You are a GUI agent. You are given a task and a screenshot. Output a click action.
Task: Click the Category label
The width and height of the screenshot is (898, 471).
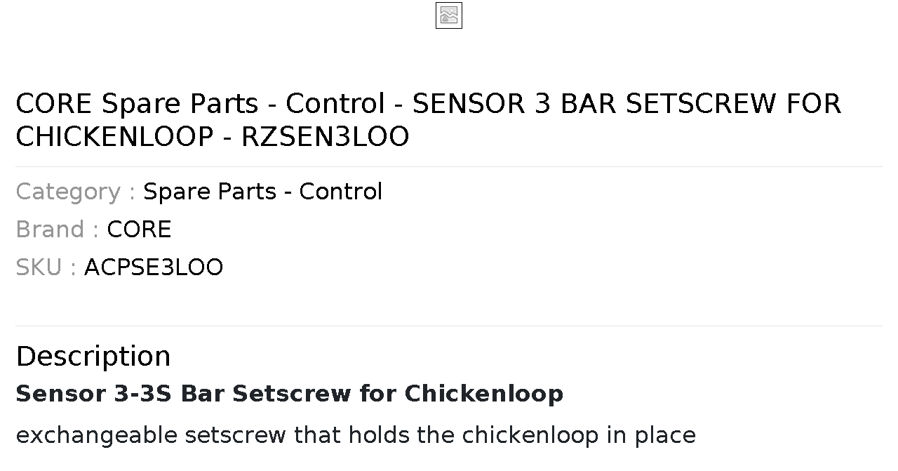(75, 192)
